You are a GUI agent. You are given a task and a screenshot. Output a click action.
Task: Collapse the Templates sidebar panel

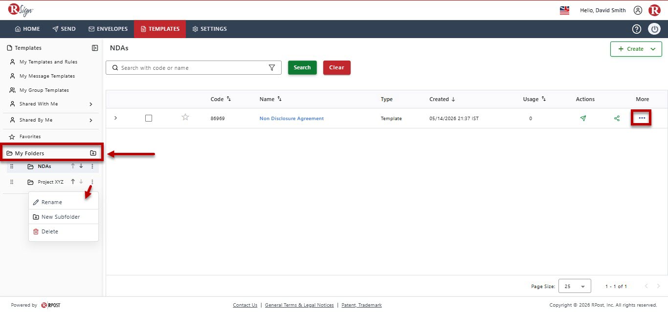pos(95,48)
